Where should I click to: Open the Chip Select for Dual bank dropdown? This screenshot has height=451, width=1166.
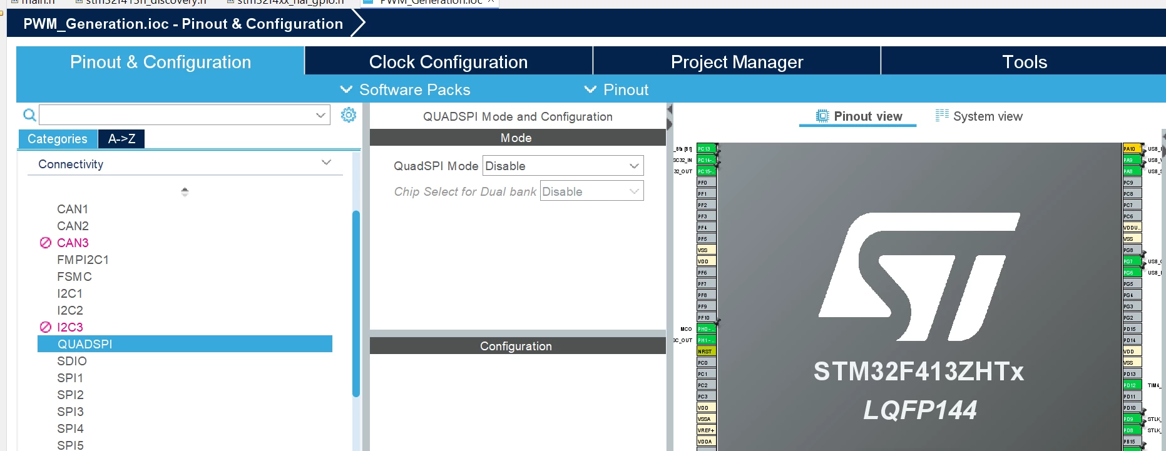point(591,191)
